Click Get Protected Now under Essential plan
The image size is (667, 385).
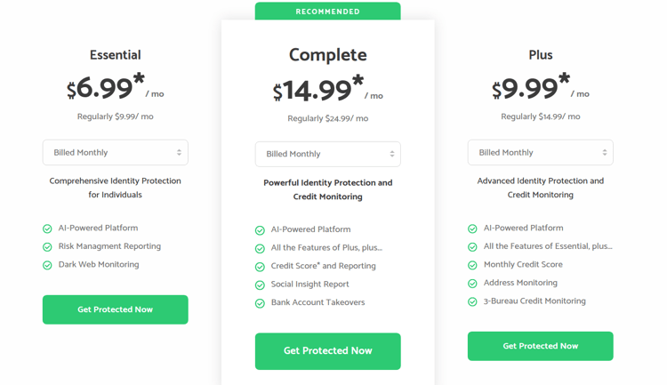116,309
